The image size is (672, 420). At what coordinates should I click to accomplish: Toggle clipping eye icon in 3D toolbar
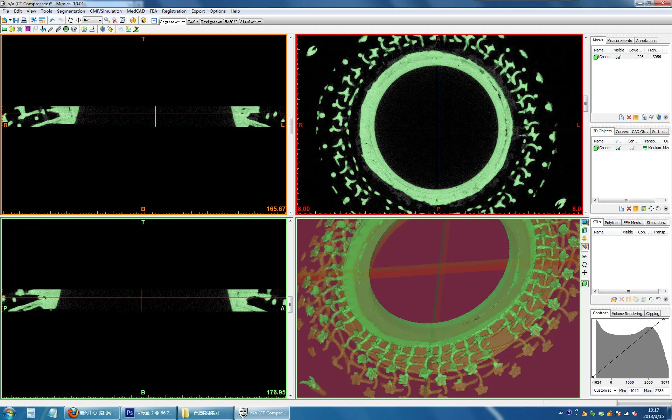[x=584, y=257]
